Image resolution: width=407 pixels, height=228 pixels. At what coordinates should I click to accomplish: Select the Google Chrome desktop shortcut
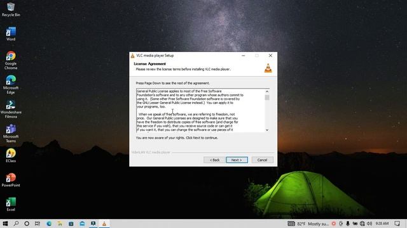pyautogui.click(x=11, y=60)
